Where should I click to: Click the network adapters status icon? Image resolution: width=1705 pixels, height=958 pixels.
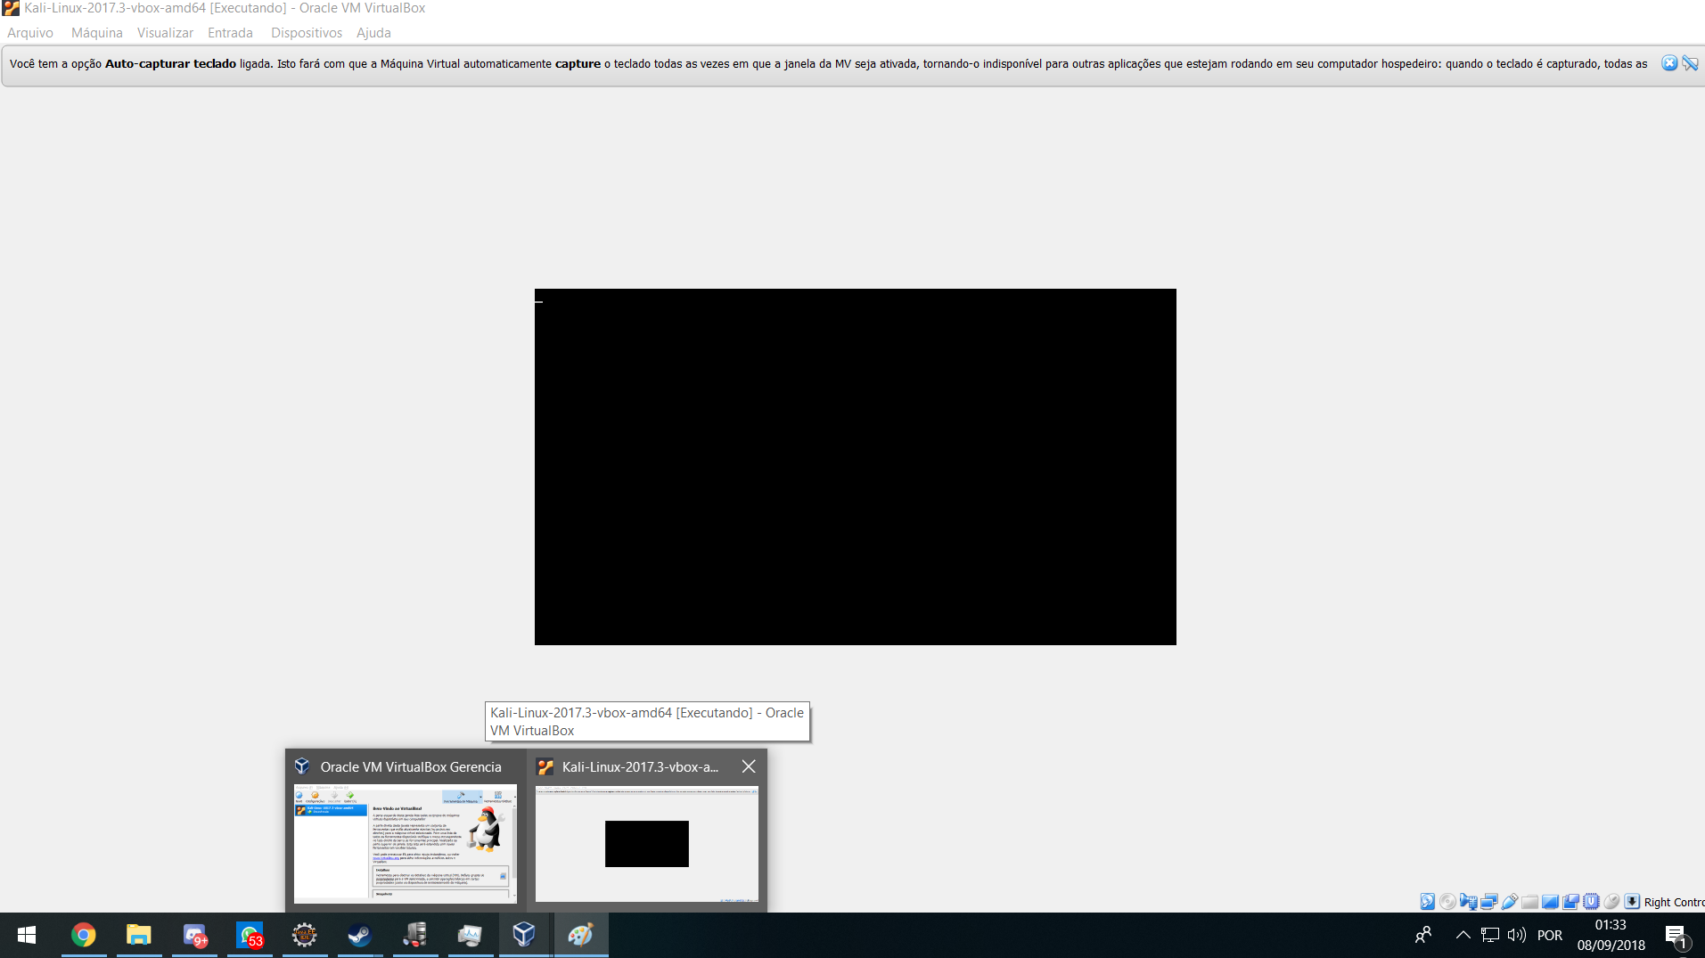pos(1488,902)
